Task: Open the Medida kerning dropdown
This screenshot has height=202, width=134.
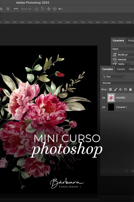Action: pos(126,60)
